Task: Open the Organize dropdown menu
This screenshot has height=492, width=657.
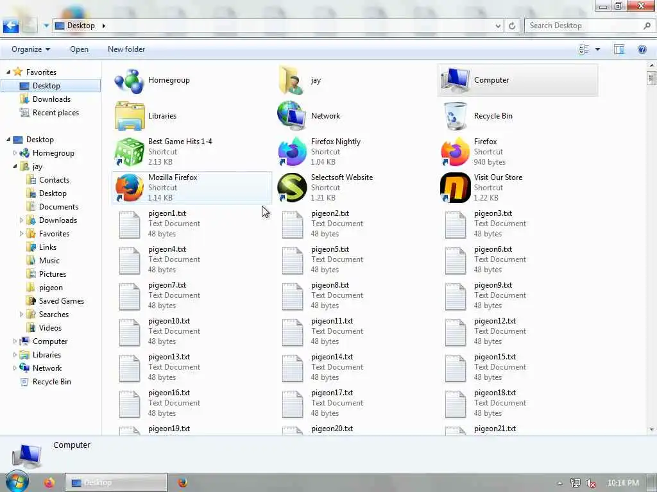Action: tap(31, 49)
